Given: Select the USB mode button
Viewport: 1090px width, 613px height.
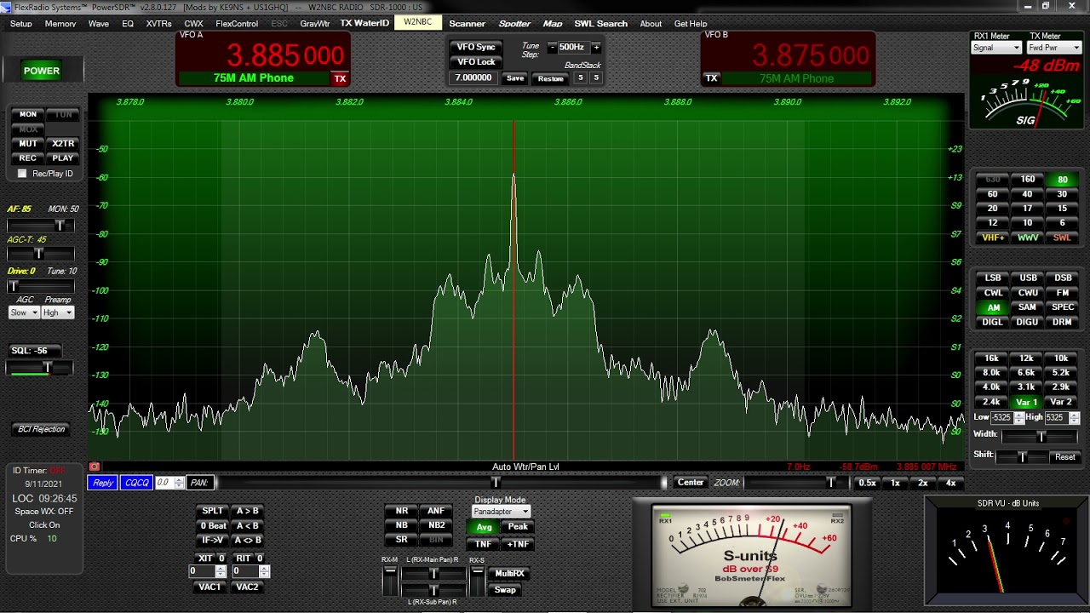Looking at the screenshot, I should pyautogui.click(x=1028, y=278).
